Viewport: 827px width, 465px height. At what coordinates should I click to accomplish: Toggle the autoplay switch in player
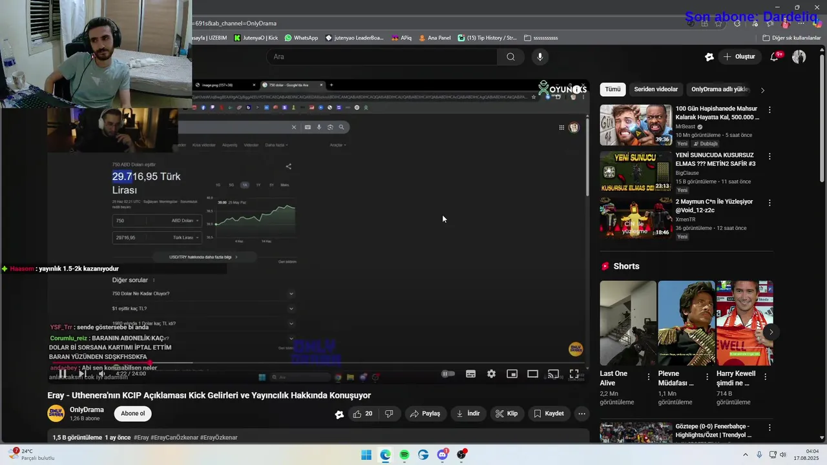coord(448,374)
